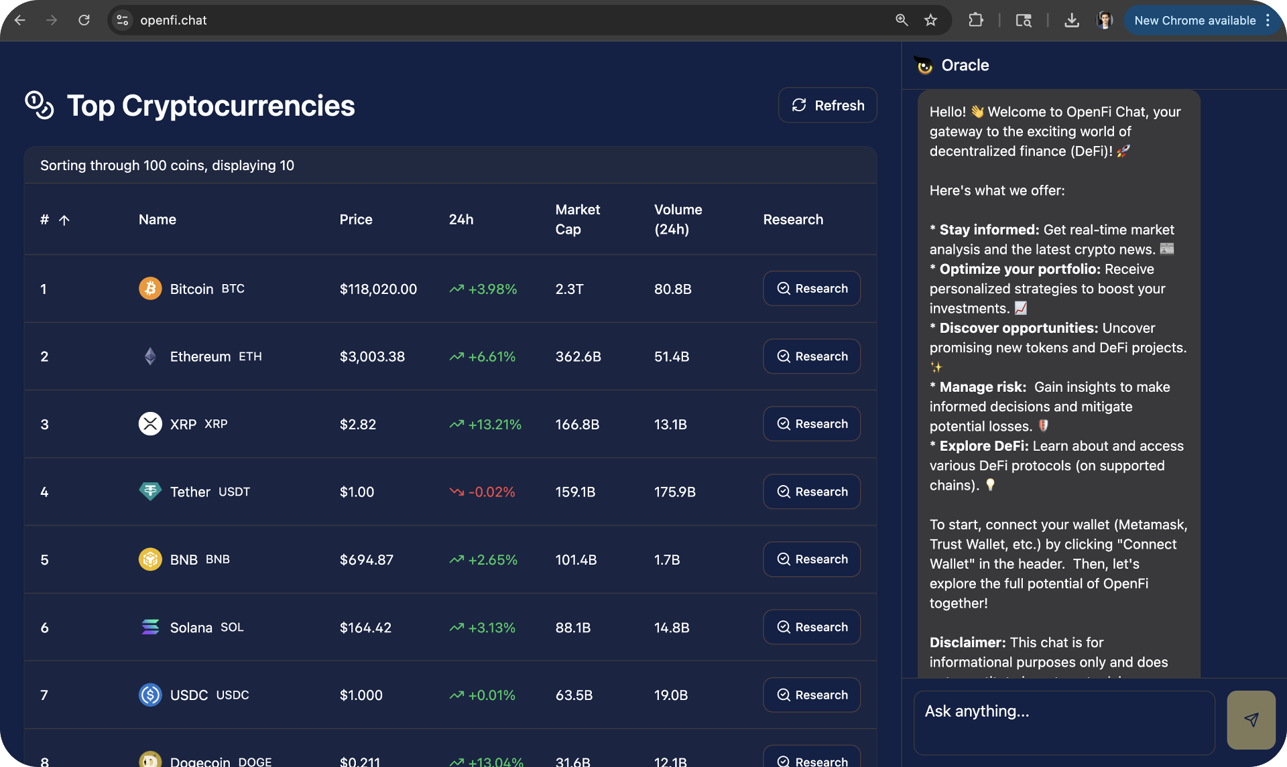Open the Chrome three-dot menu

[x=1268, y=20]
